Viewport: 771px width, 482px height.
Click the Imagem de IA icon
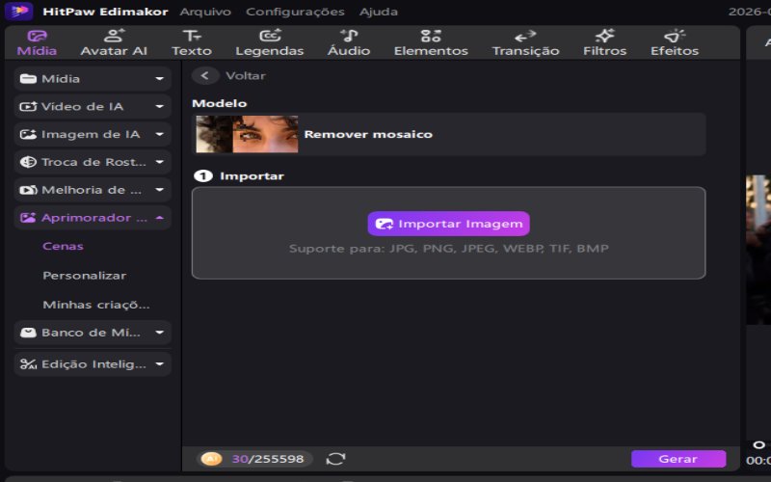click(x=28, y=134)
